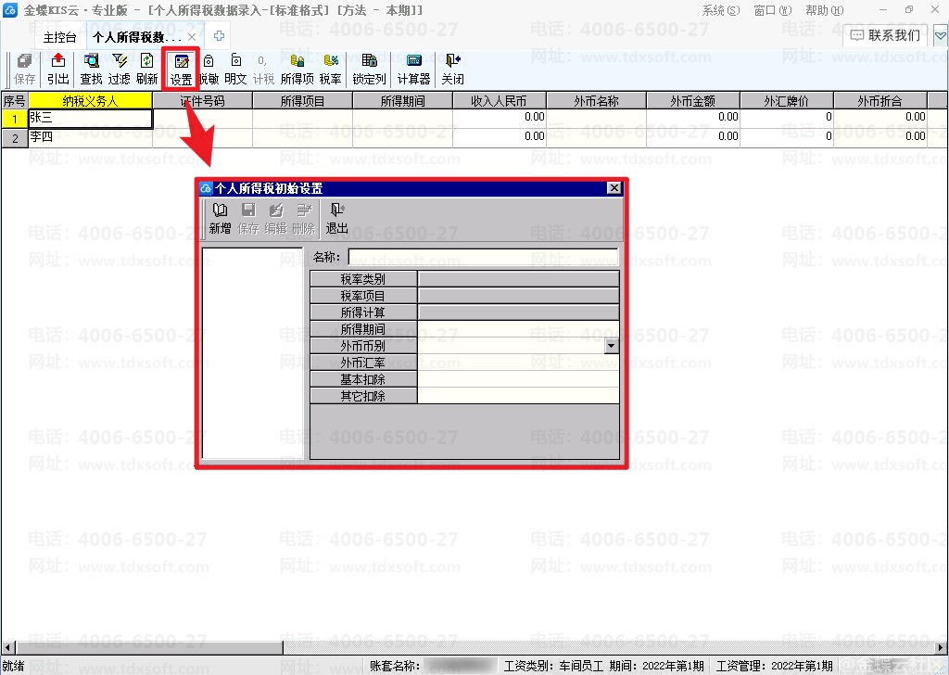949x675 pixels.
Task: Select the 证件号码 column header
Action: coord(203,101)
